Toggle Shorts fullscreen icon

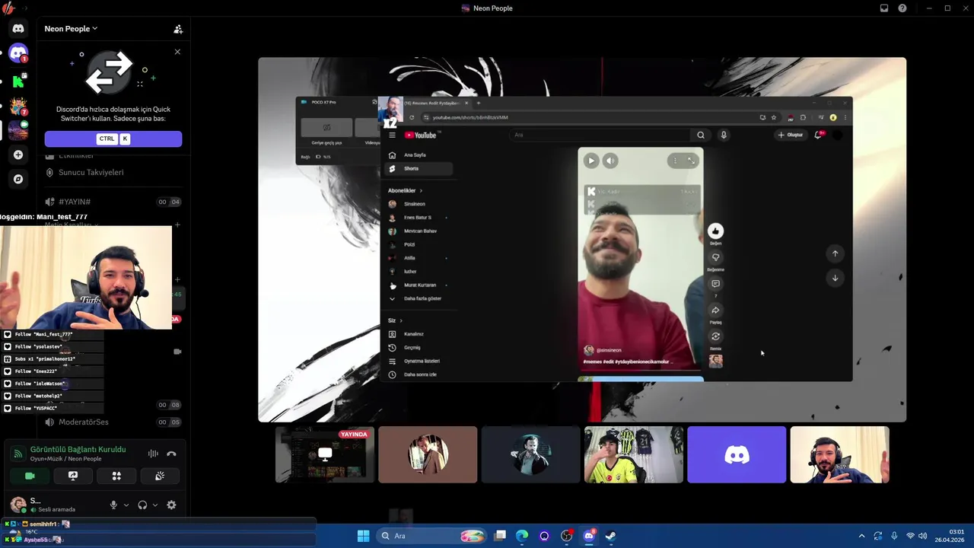click(x=691, y=161)
